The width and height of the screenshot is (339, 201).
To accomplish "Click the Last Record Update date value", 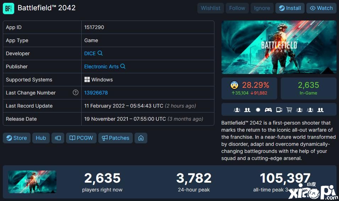I will (x=140, y=106).
